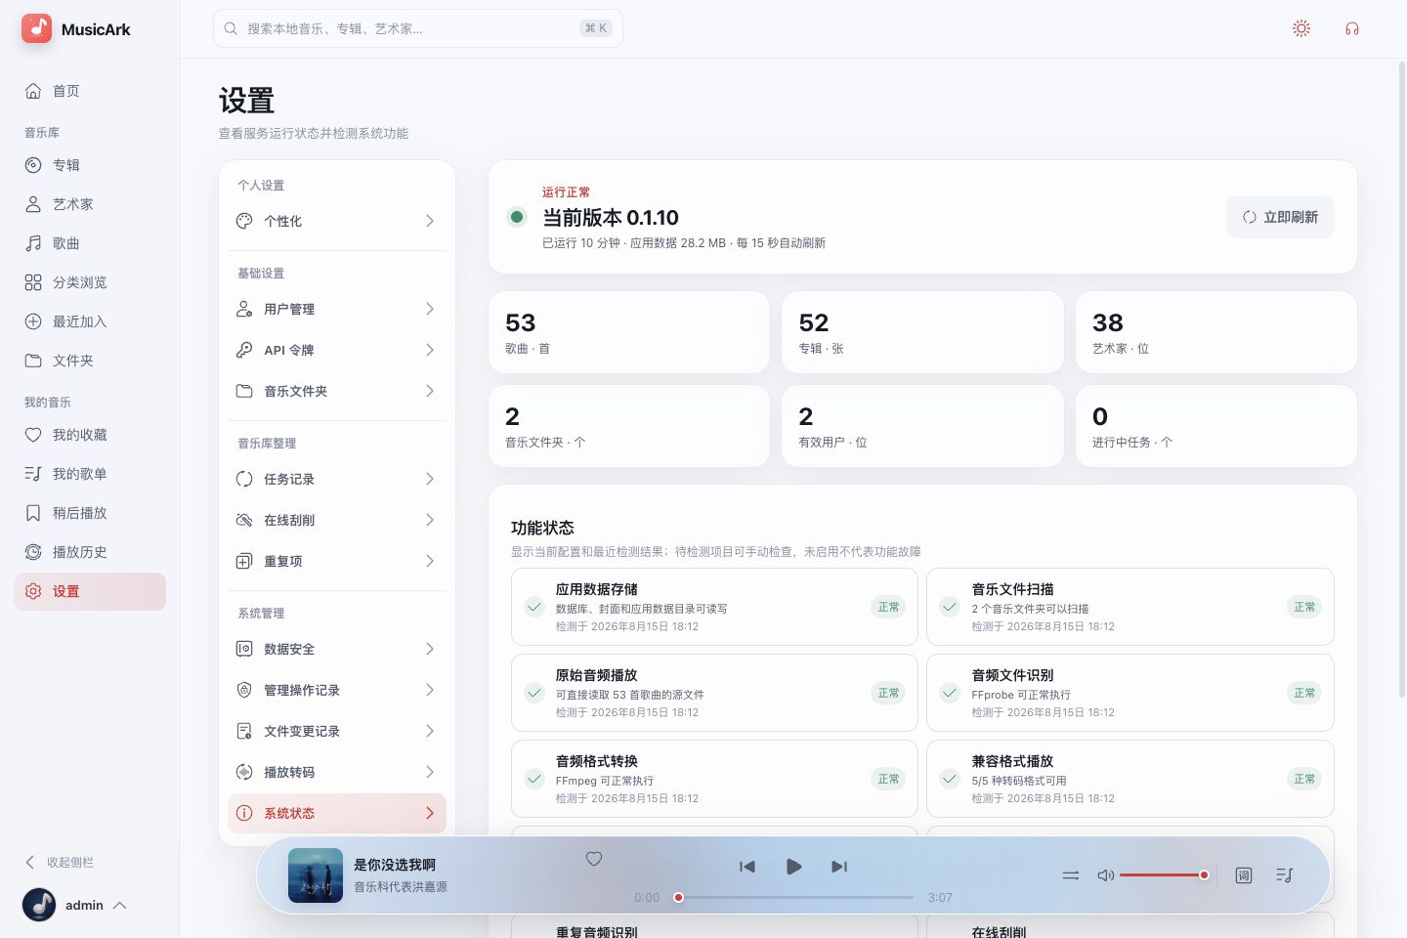Expand 在线刮削 chevron
This screenshot has height=938, width=1407.
coord(430,520)
